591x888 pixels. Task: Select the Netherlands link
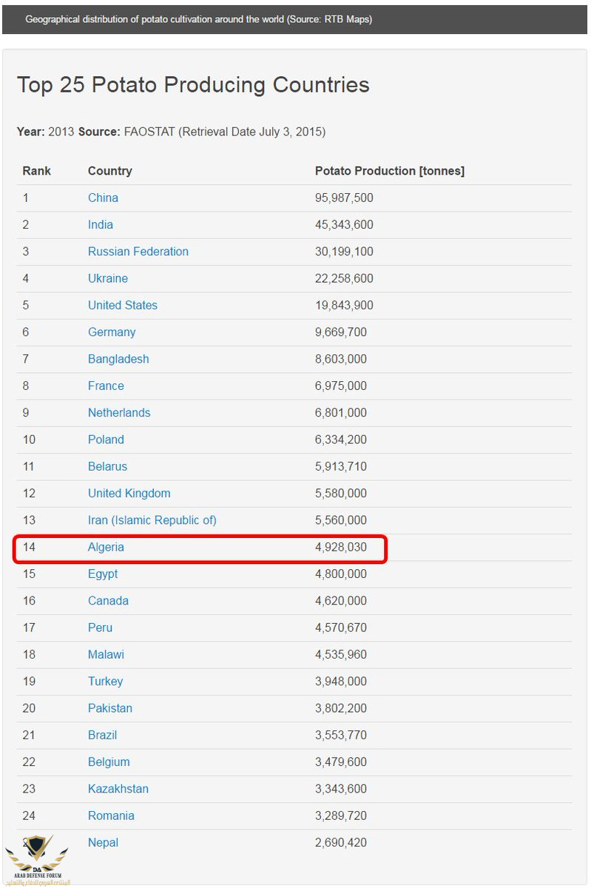click(119, 413)
